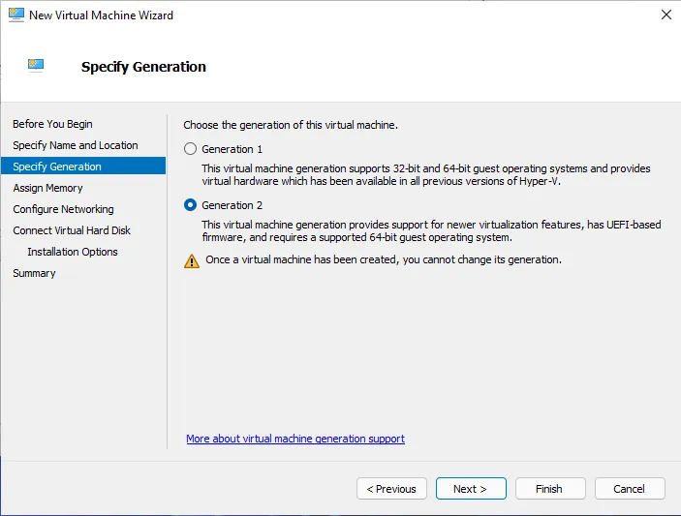
Task: Open the Specify Name and Location step
Action: pos(76,145)
